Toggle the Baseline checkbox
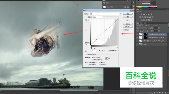Image resolution: width=169 pixels, height=94 pixels. coord(100,62)
